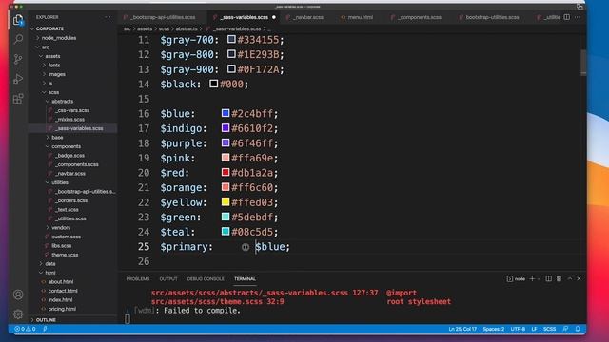Open the Extensions view
This screenshot has width=609, height=342.
click(x=18, y=99)
